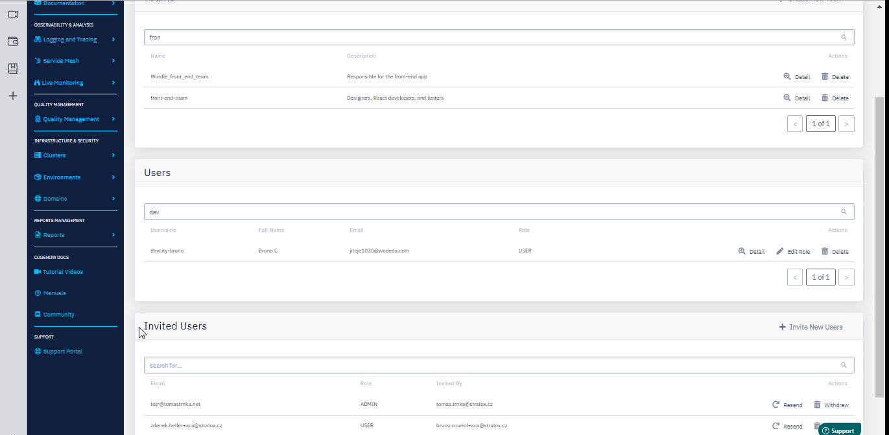Click the 'zdenek.heller+aca@stratox.cz' invited email
Image resolution: width=889 pixels, height=435 pixels.
pyautogui.click(x=186, y=425)
